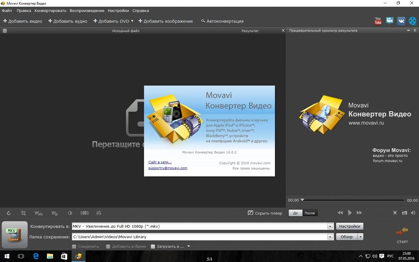Launch Microsoft Edge from the taskbar
The height and width of the screenshot is (262, 419).
36,256
